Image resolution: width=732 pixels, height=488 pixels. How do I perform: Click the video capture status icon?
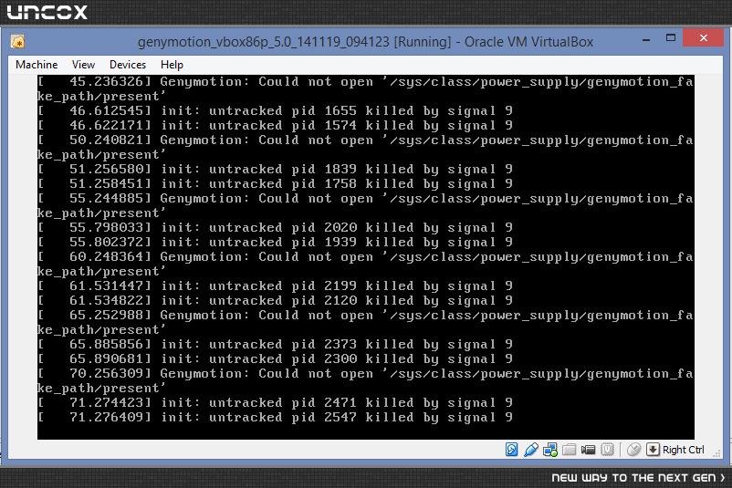click(x=588, y=450)
